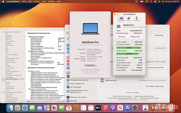Open the This Mac tab in coconutBattery

coord(121,19)
